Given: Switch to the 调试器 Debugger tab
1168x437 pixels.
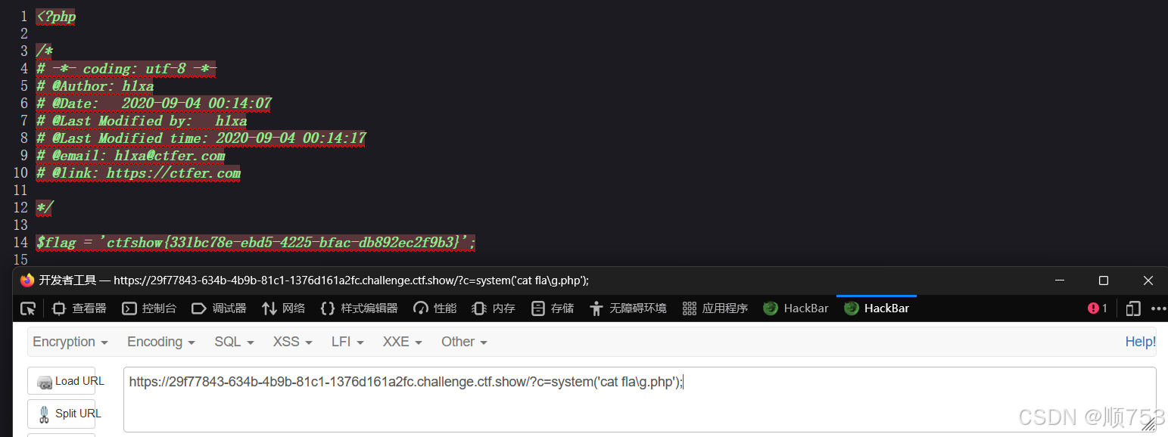Looking at the screenshot, I should click(219, 308).
